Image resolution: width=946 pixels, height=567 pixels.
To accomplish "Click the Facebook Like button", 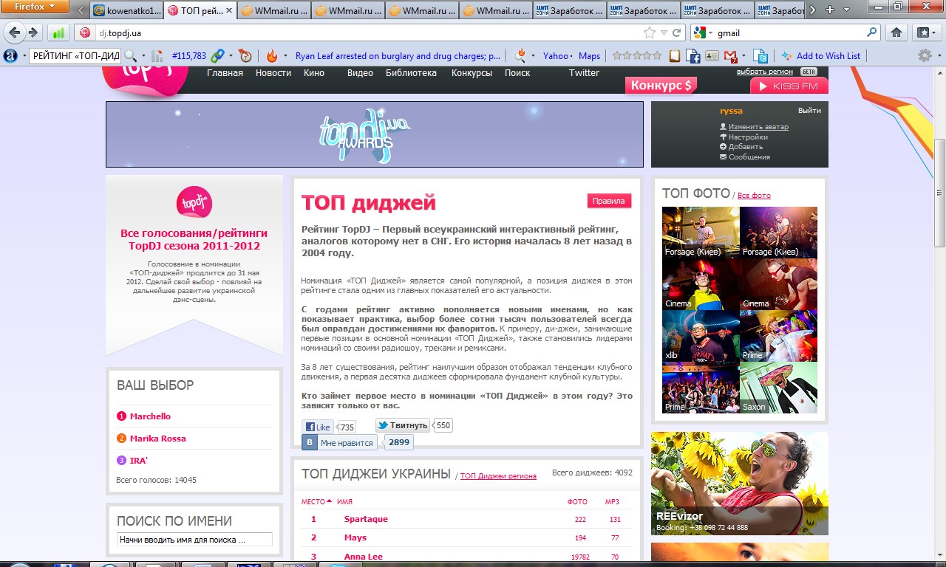I will click(x=319, y=427).
